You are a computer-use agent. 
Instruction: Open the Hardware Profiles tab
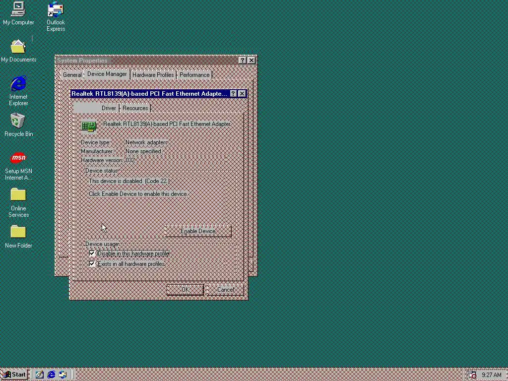click(153, 75)
